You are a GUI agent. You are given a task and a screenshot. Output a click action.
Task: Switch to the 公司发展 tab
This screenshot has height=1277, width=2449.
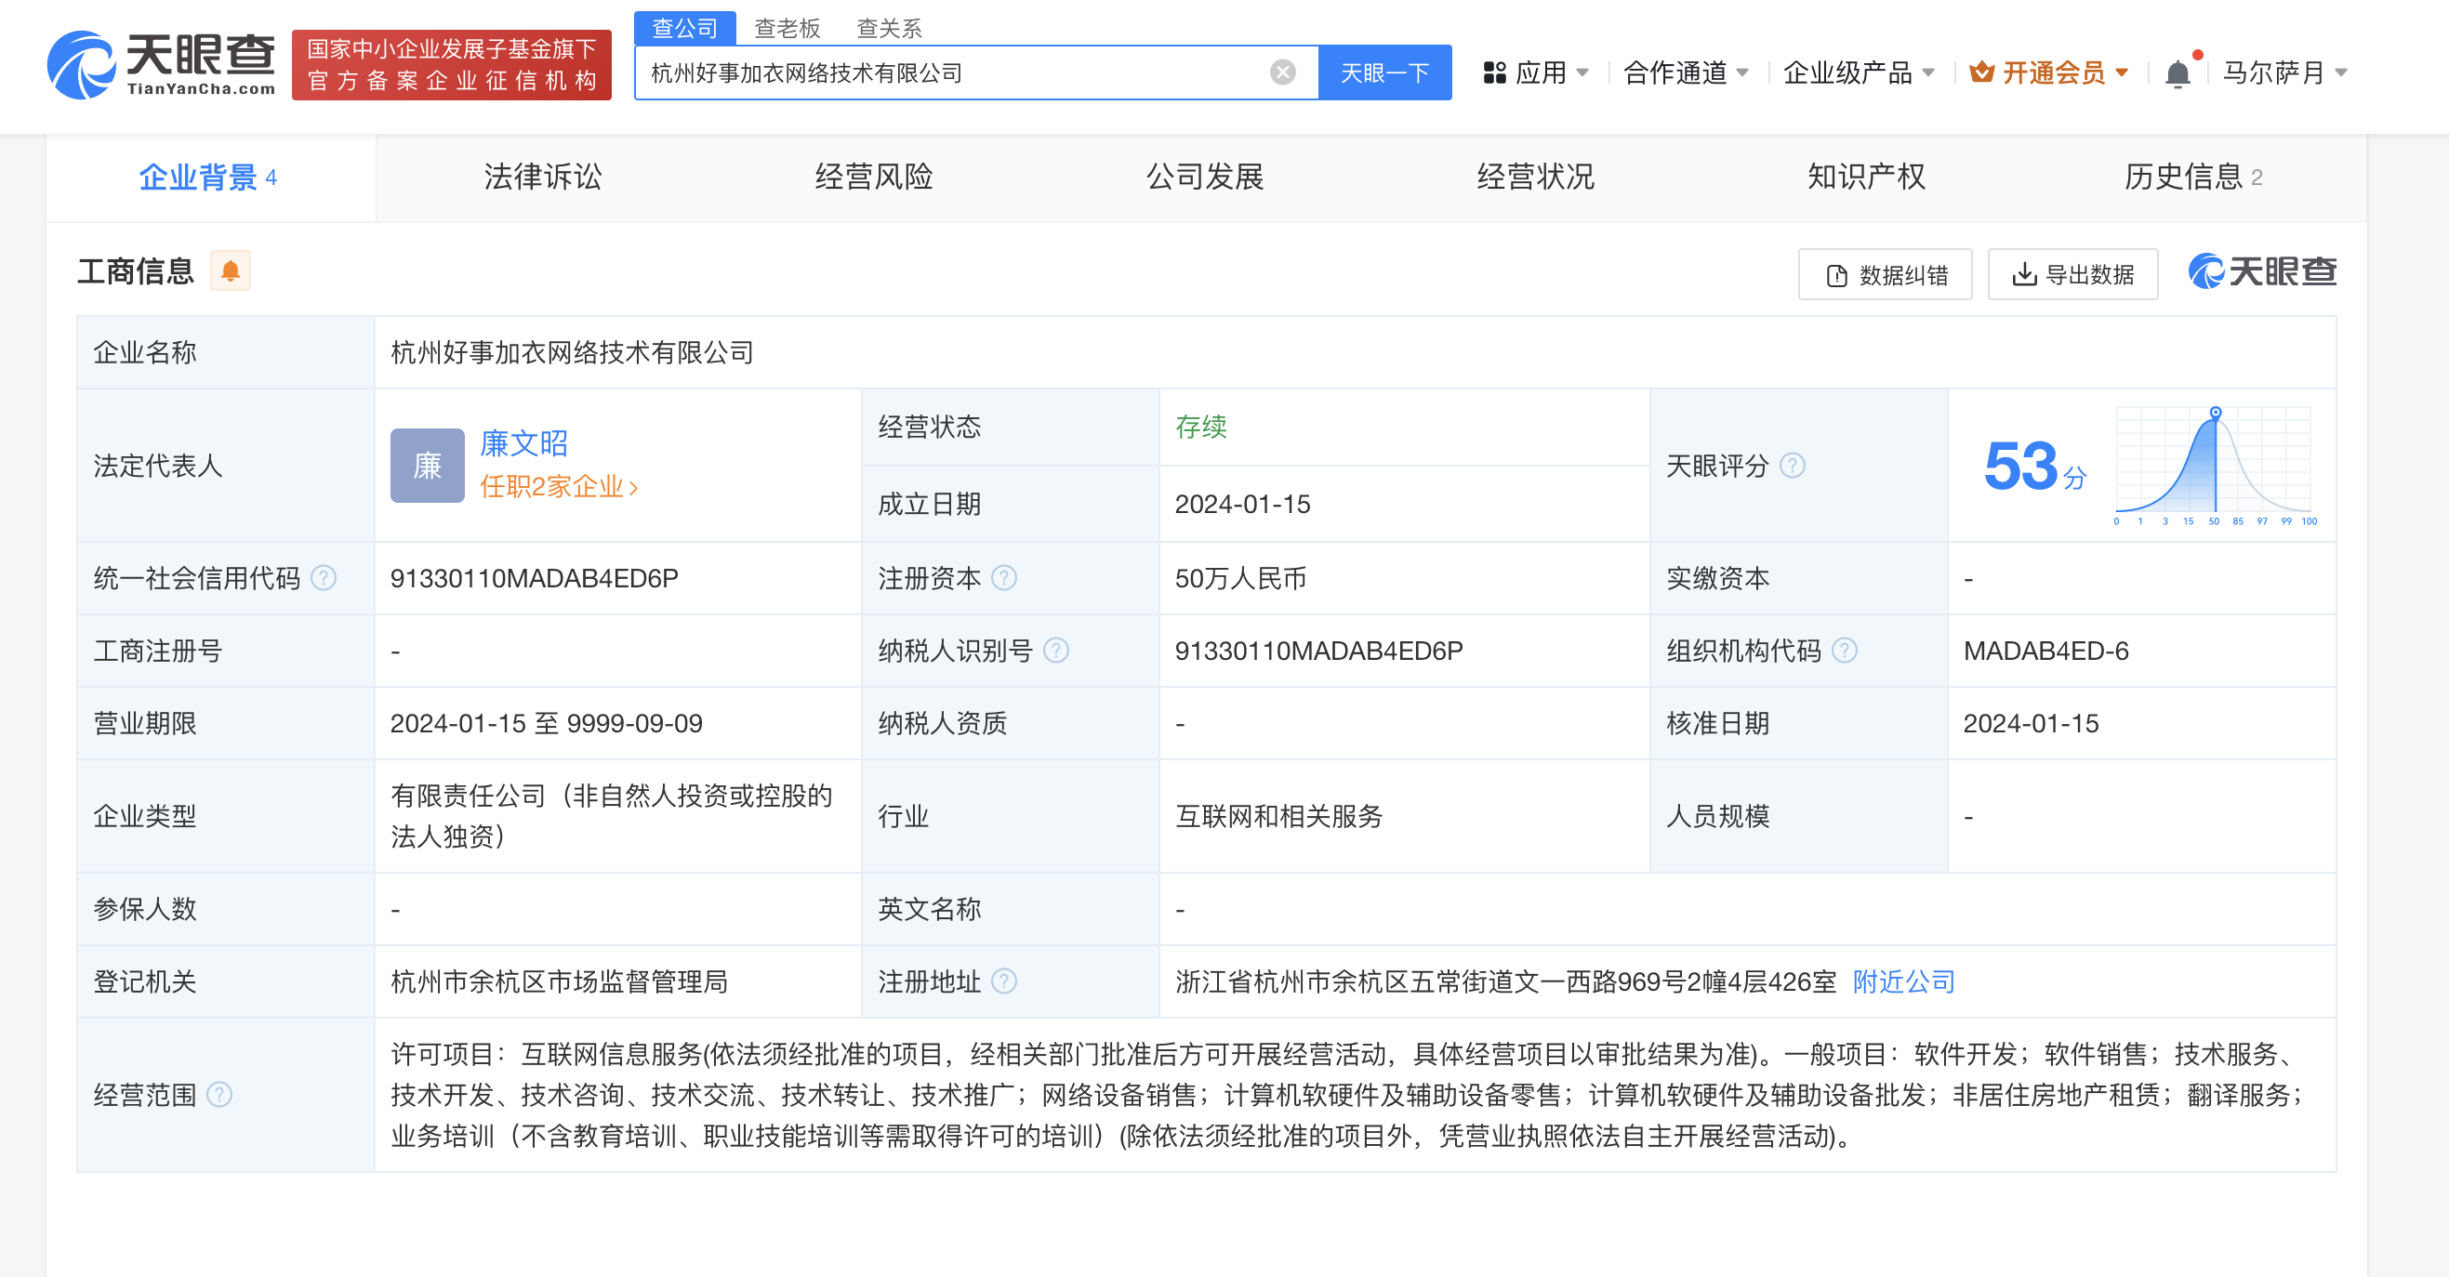[x=1205, y=178]
